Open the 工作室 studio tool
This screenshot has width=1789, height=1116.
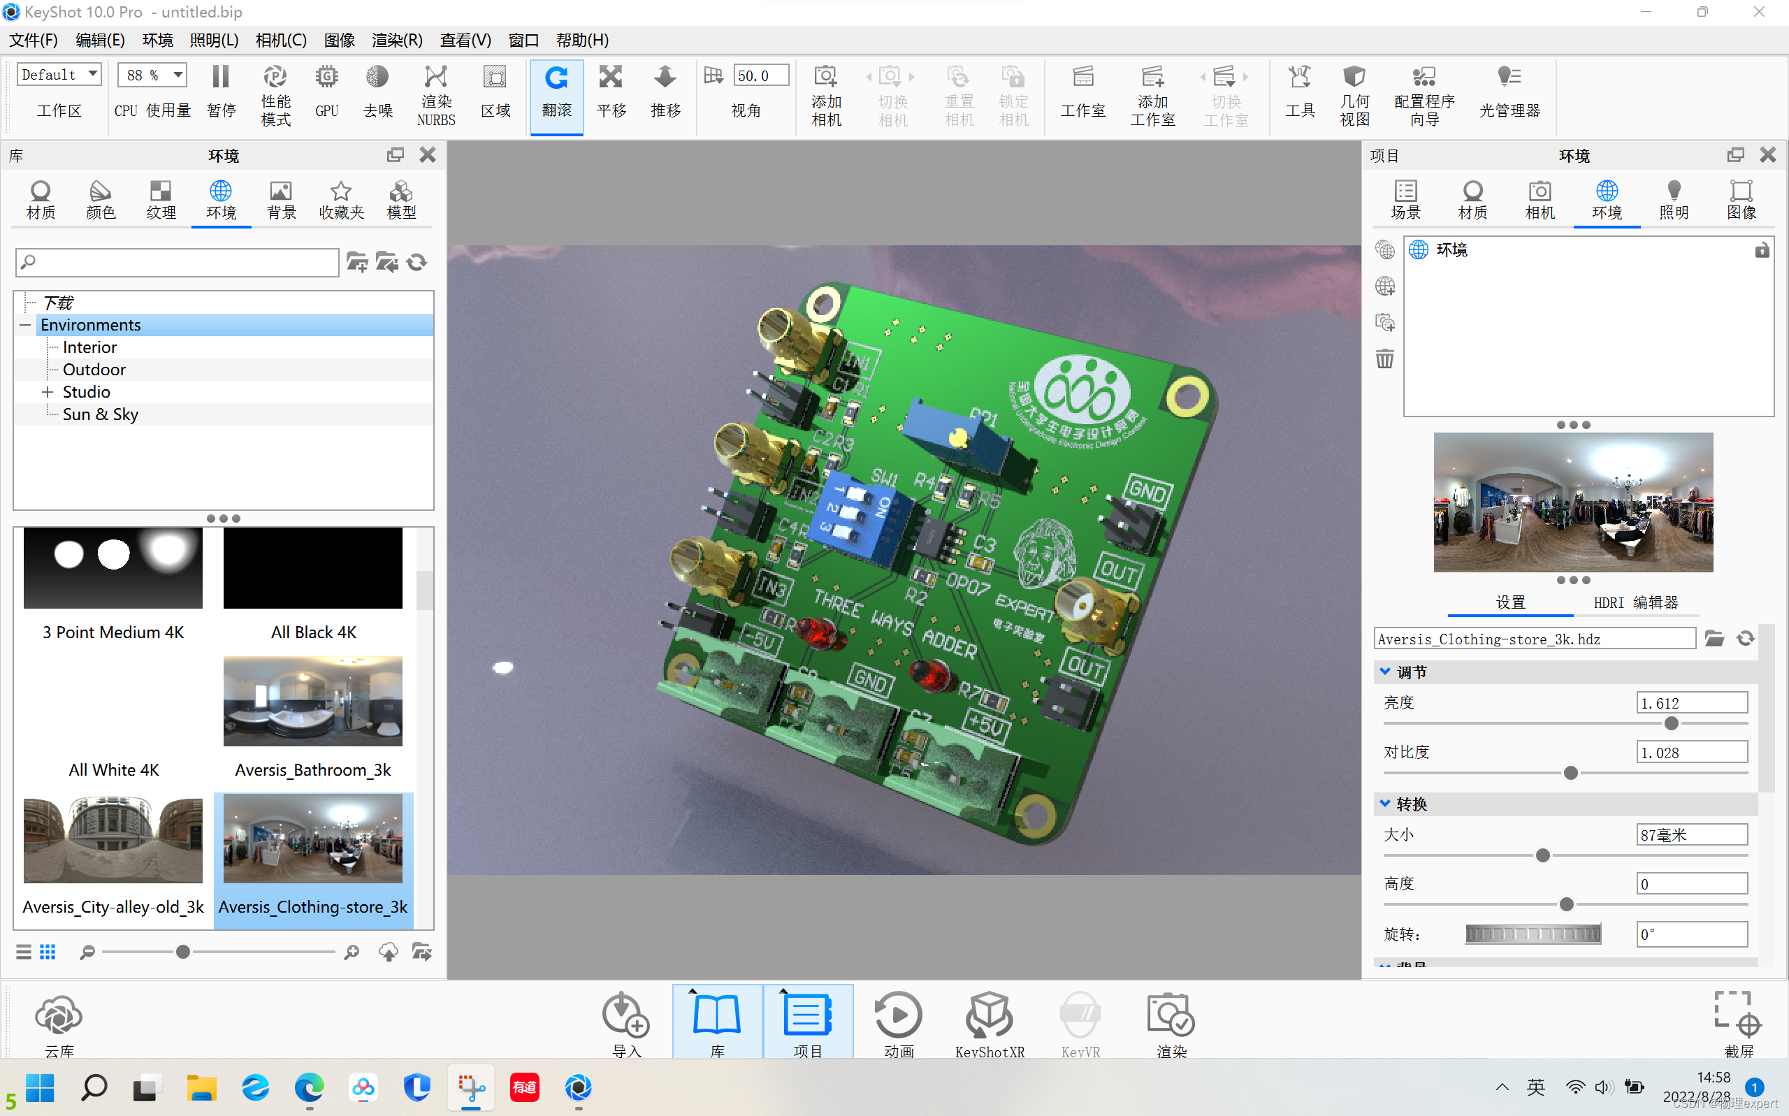(1082, 92)
